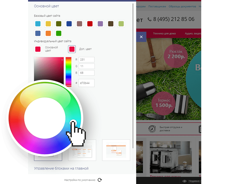Image resolution: width=229 pixels, height=184 pixels.
Task: Select the steel blue base color swatch
Action: coord(38,33)
